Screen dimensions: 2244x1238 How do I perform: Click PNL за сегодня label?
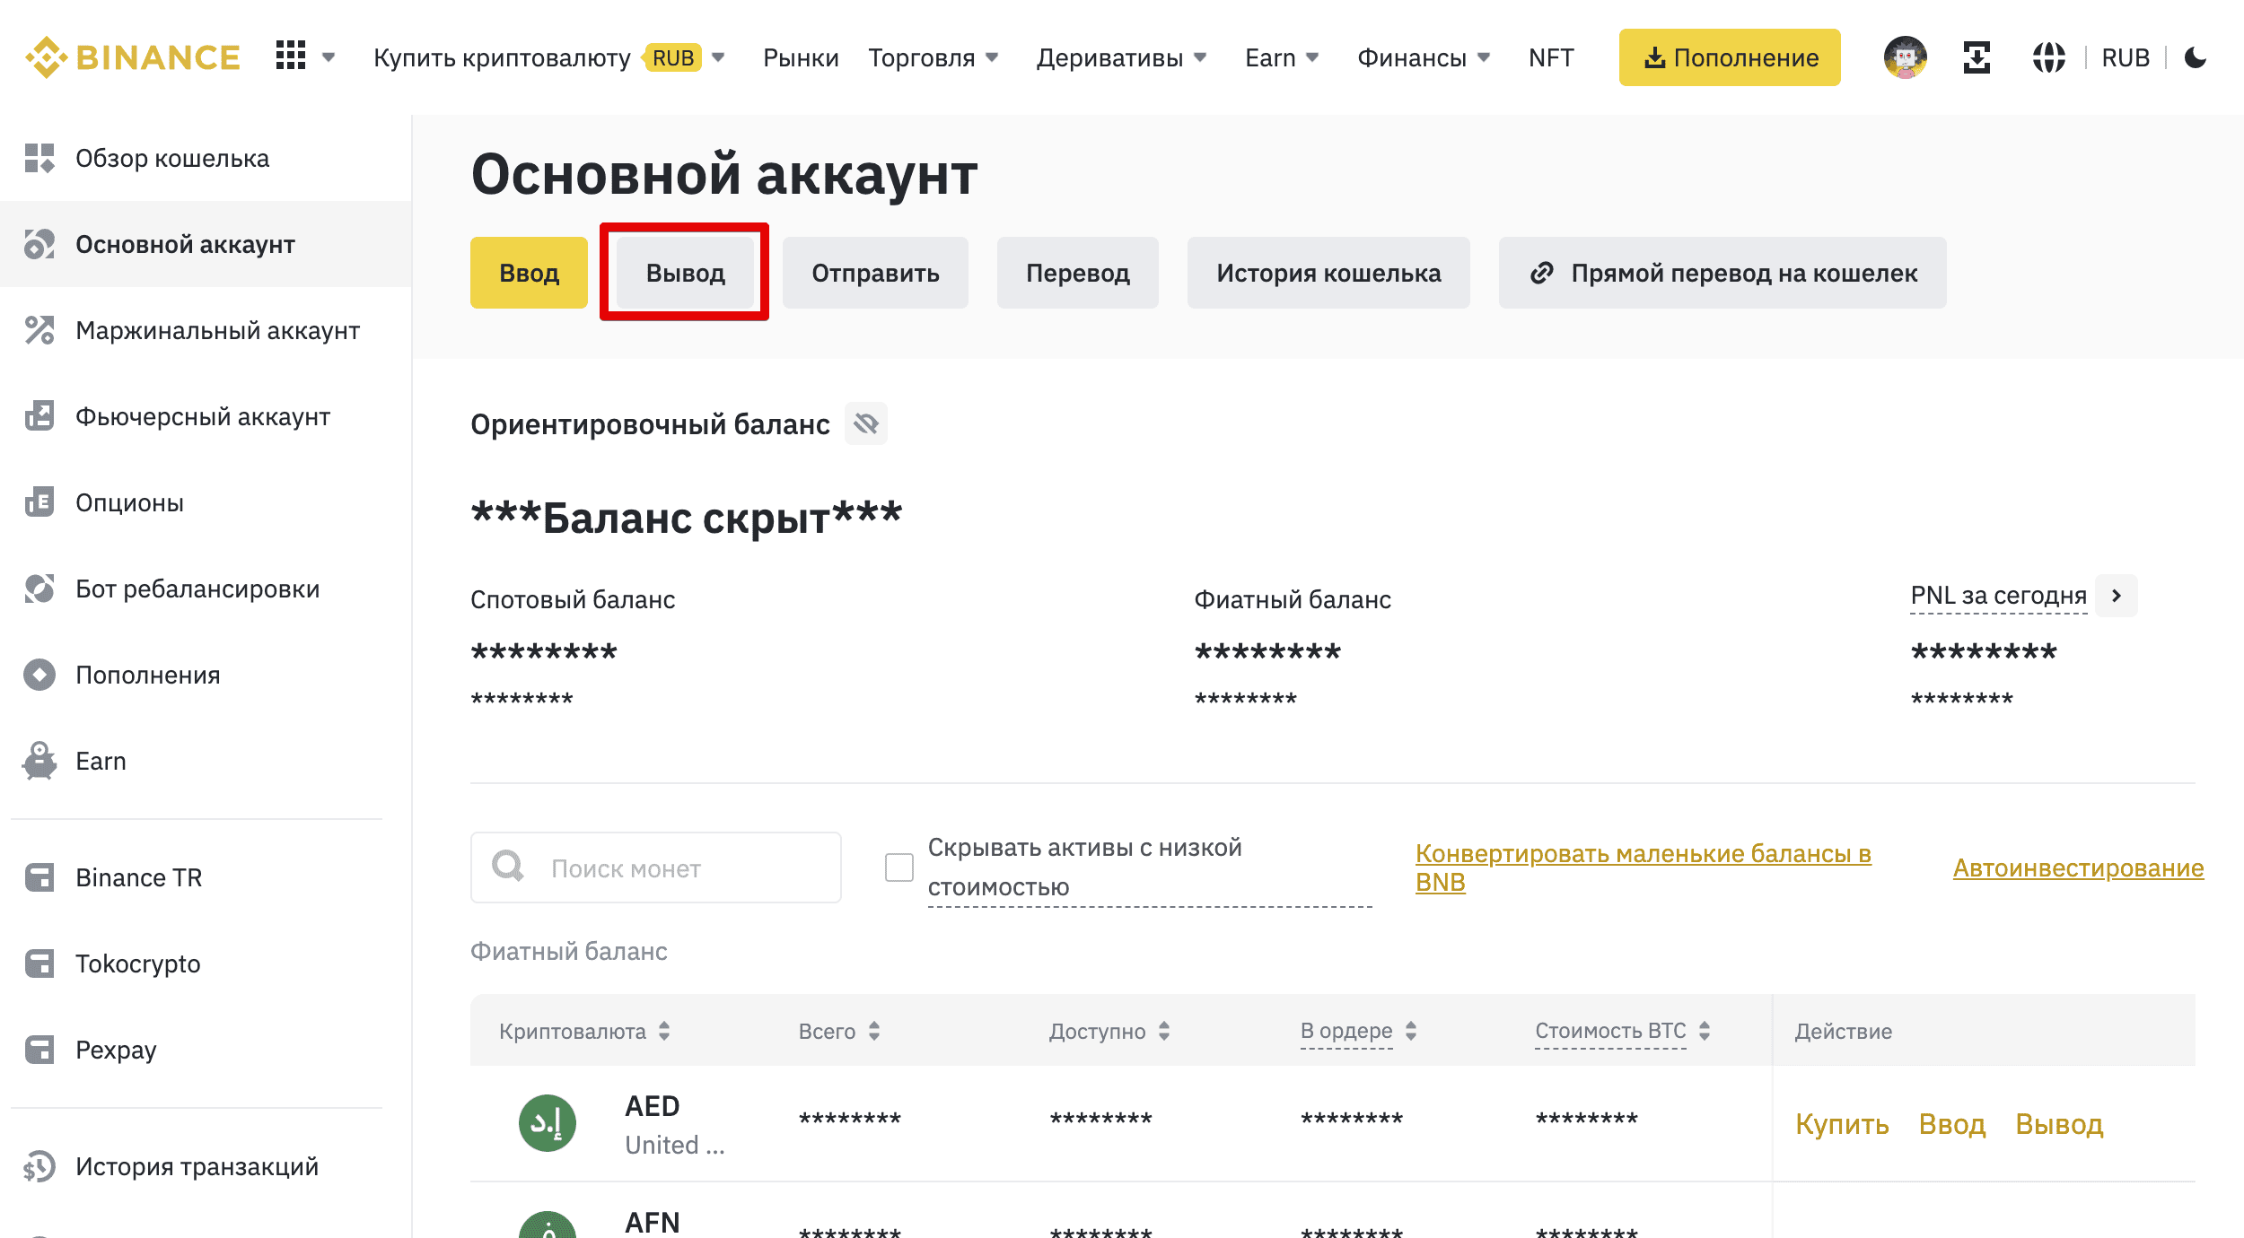(x=1998, y=596)
